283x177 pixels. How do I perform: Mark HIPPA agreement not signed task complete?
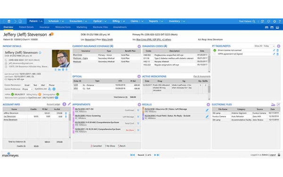(215, 54)
